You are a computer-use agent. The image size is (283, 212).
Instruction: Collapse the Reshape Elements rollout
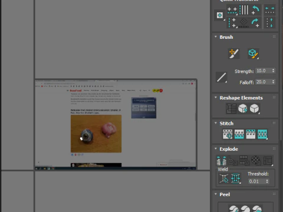[x=216, y=97]
